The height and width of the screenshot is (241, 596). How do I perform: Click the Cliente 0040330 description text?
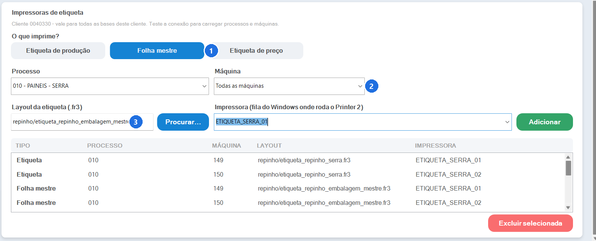(x=145, y=24)
